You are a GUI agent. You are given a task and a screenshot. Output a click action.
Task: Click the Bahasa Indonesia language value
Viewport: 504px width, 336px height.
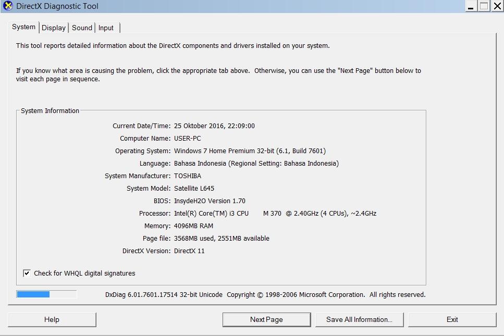[256, 164]
